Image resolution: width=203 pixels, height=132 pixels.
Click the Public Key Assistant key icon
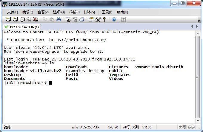pos(104,19)
